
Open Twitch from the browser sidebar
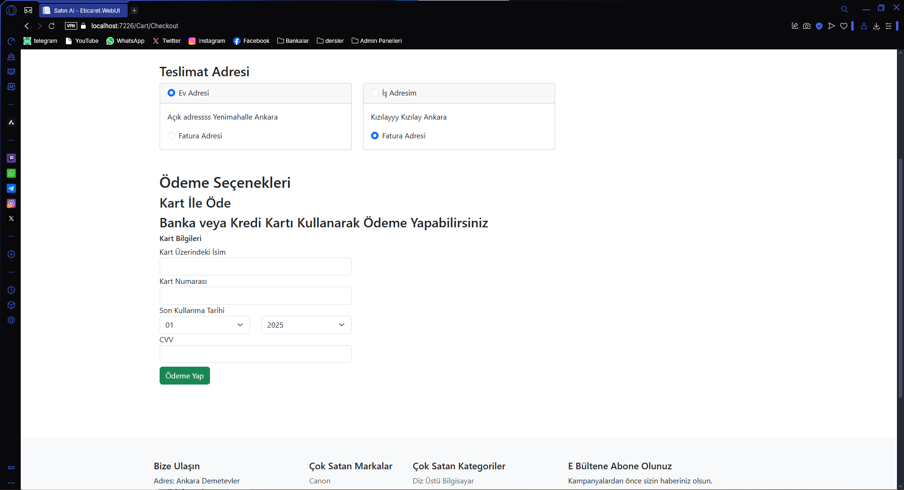pos(11,158)
